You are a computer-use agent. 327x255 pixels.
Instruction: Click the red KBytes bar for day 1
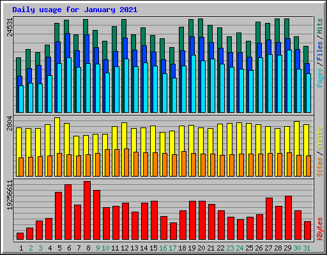20,237
